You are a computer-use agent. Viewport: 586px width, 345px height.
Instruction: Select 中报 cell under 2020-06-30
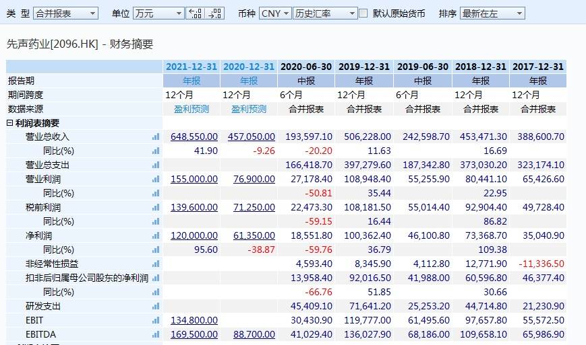coord(306,81)
